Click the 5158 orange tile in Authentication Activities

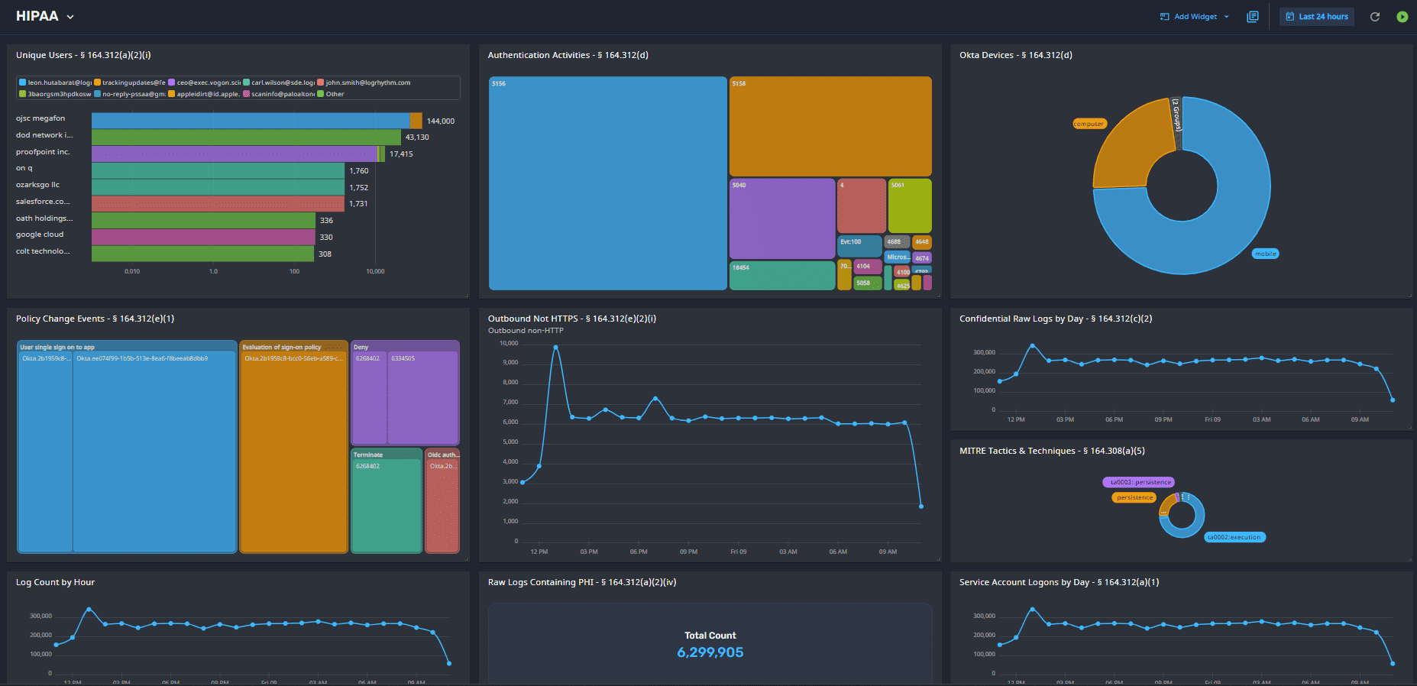(830, 126)
